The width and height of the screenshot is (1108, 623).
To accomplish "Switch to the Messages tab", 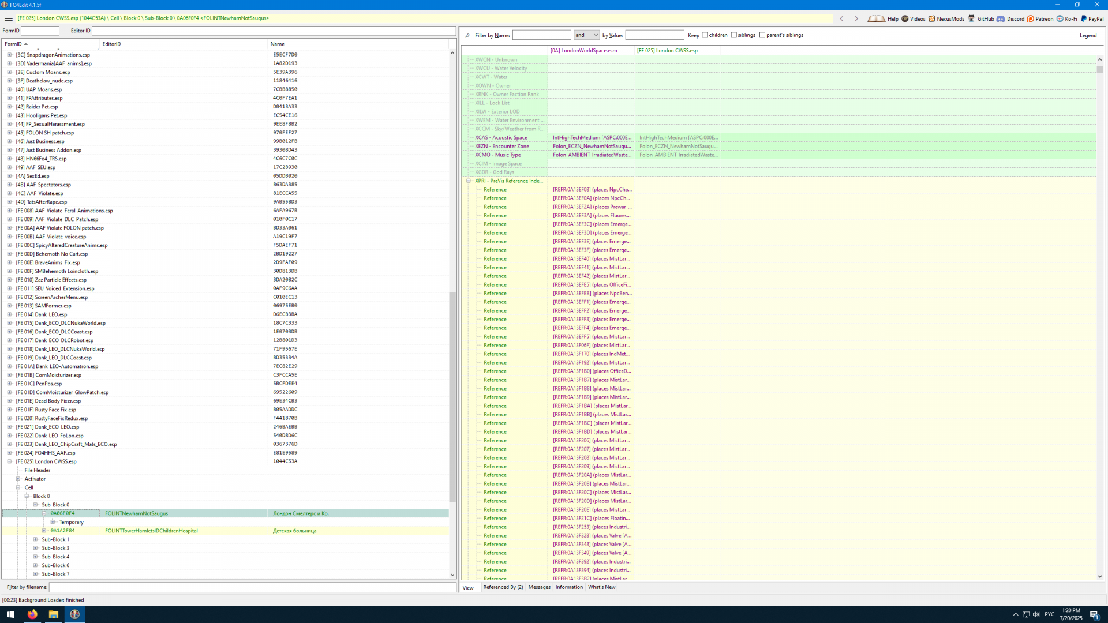I will [539, 587].
